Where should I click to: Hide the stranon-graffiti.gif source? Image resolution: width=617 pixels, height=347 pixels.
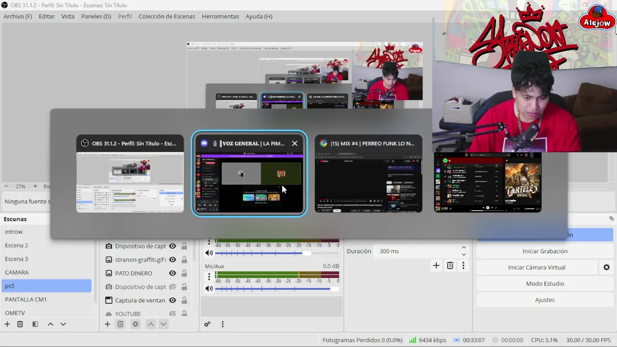[x=172, y=260]
